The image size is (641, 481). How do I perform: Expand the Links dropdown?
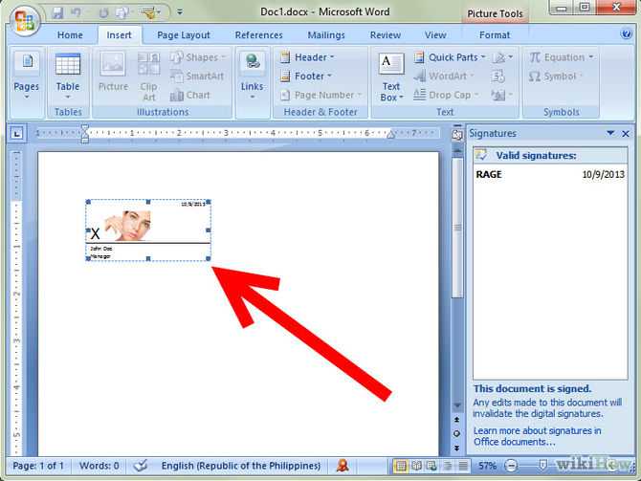[253, 77]
